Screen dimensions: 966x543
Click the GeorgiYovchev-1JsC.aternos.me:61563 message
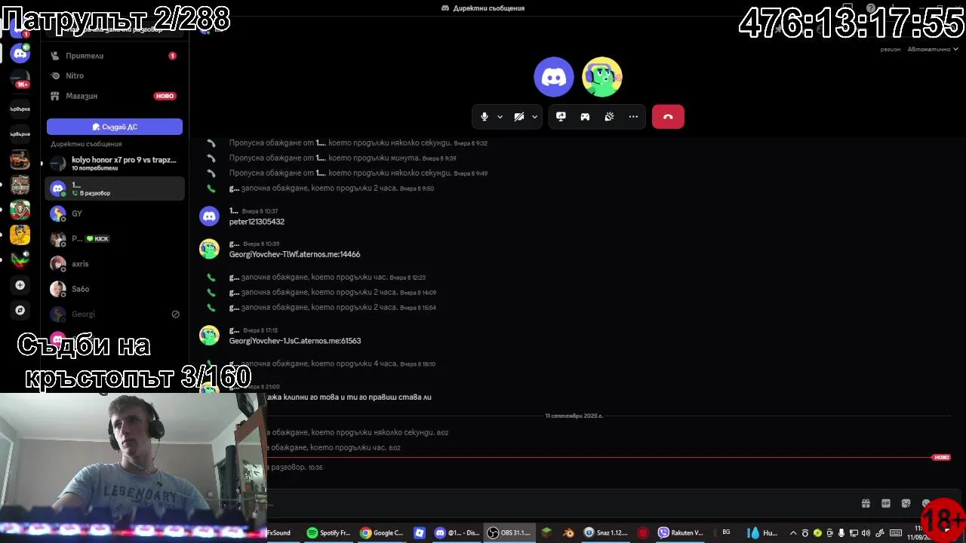coord(295,341)
